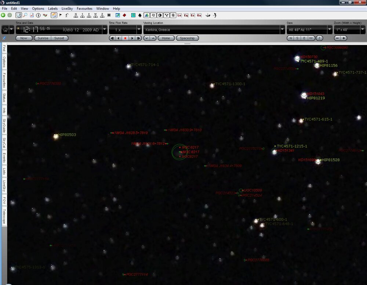
Task: Click the info circle icon in toolbar
Action: point(38,15)
